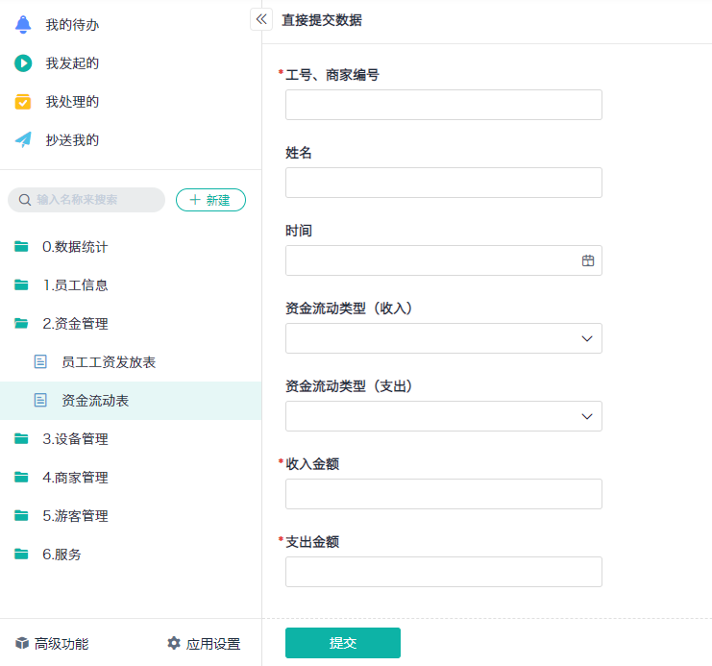Open 员工工资发放表 form
Image resolution: width=712 pixels, height=666 pixels.
click(x=108, y=362)
